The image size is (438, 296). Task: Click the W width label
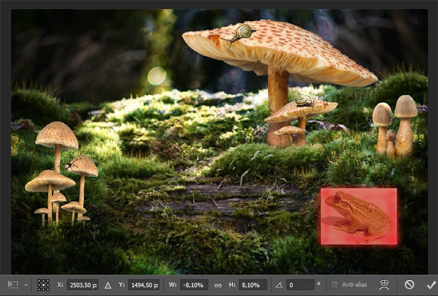click(x=172, y=285)
